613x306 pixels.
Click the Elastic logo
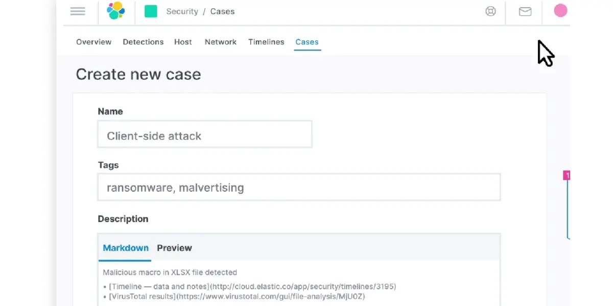click(x=115, y=11)
